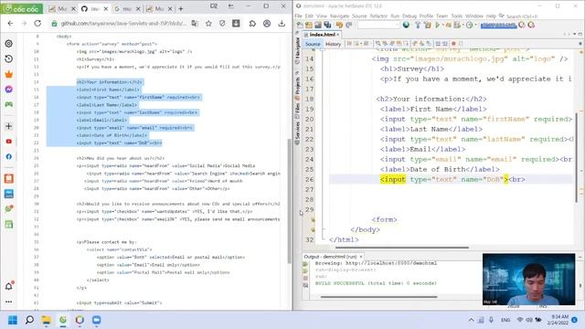Close the Output demohtml run tab

361,257
